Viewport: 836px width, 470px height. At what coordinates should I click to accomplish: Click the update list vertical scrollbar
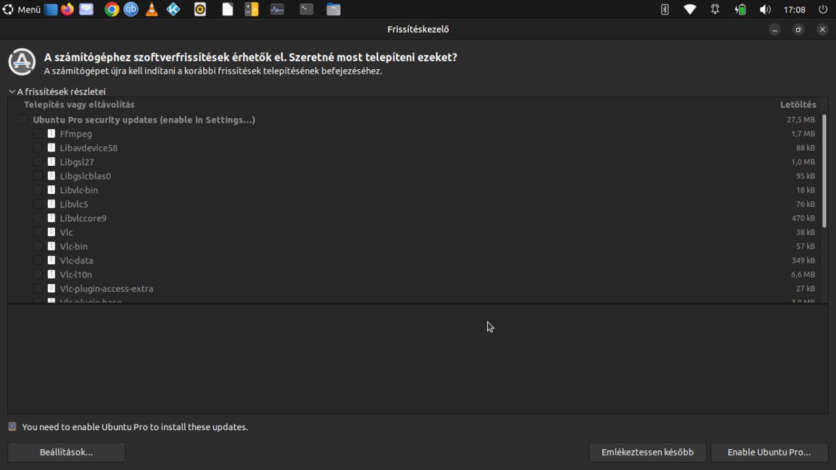pyautogui.click(x=824, y=171)
